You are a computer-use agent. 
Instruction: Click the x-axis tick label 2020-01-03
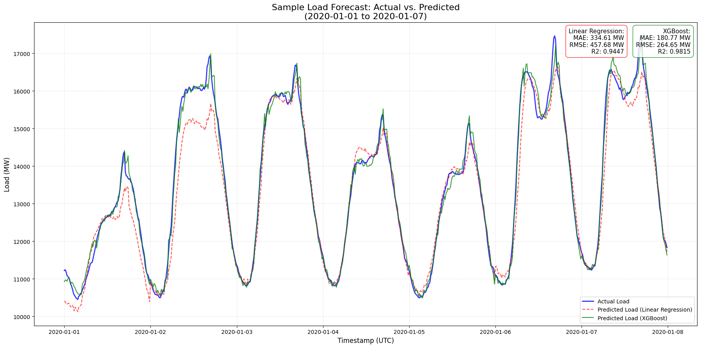click(x=237, y=332)
